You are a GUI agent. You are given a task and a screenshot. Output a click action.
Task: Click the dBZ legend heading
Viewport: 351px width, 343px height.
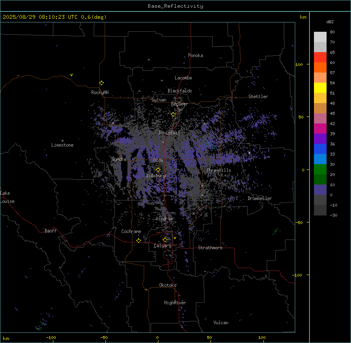tap(330, 22)
